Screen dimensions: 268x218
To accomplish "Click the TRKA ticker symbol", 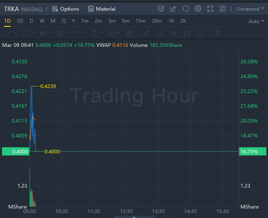I will [12, 9].
